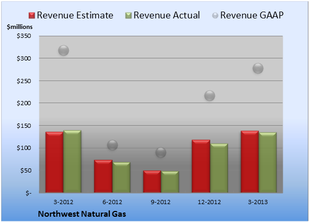
Task: Select the red estimate bar for 6-2012
Action: click(103, 176)
